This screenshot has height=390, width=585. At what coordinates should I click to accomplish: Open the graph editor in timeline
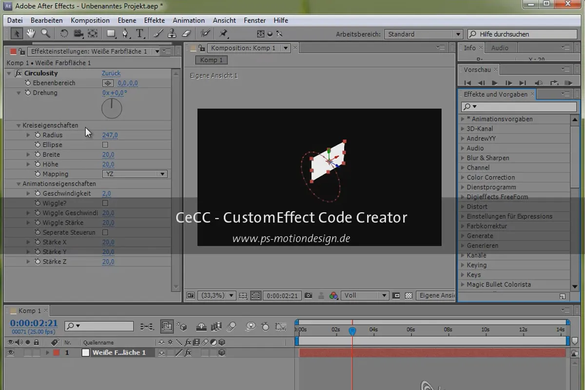(x=280, y=326)
